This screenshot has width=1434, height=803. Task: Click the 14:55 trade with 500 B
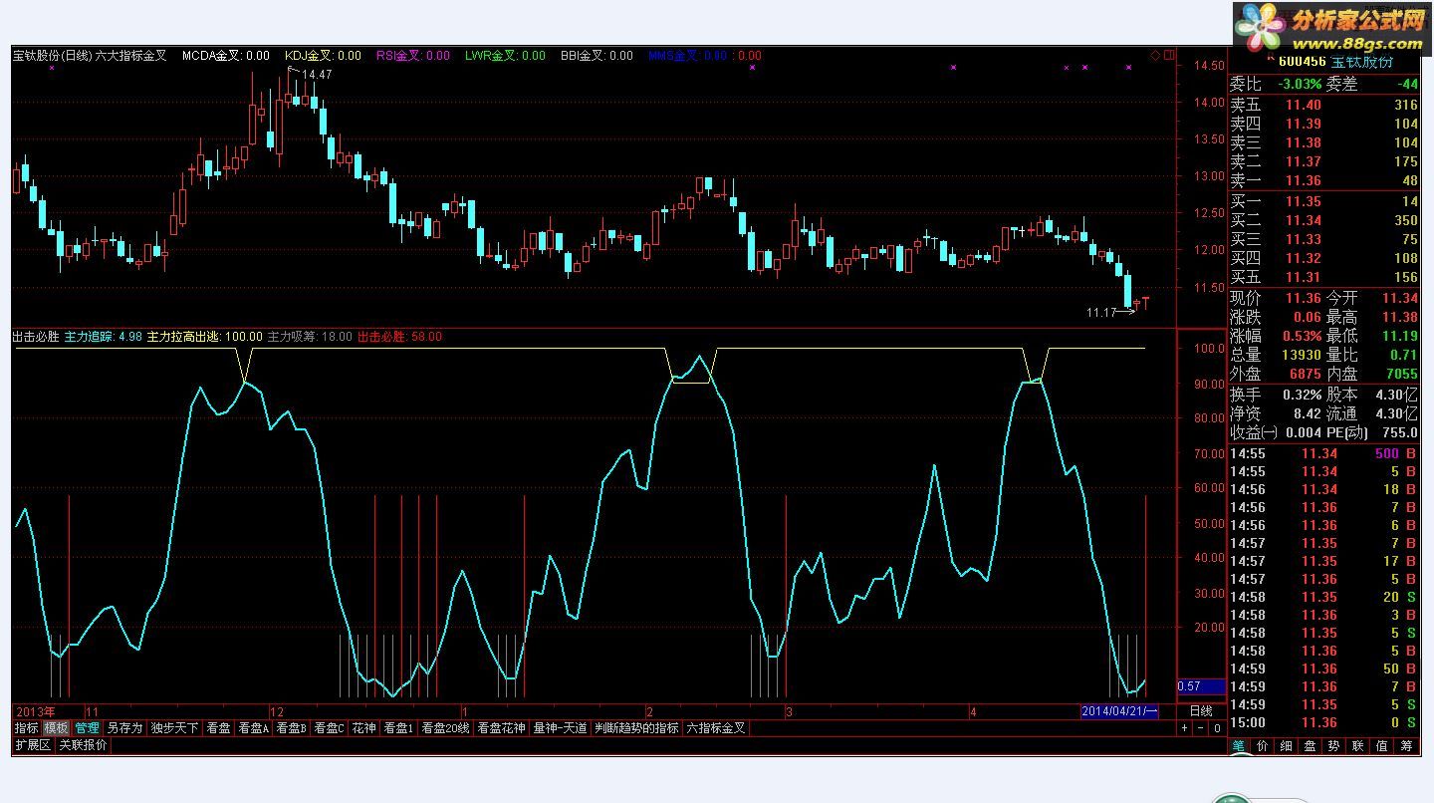1324,454
